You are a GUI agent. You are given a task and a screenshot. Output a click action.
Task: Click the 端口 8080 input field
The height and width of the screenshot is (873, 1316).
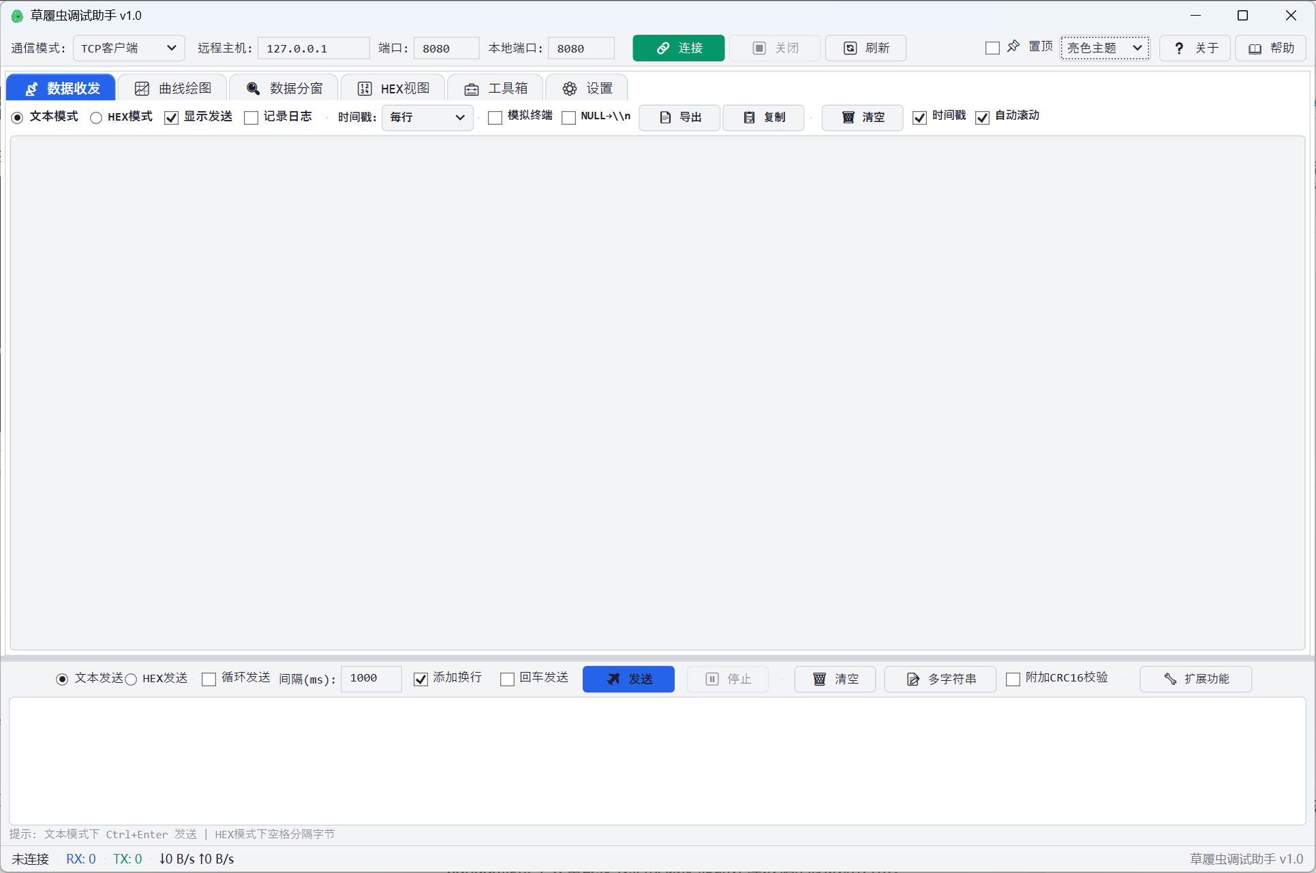(446, 48)
